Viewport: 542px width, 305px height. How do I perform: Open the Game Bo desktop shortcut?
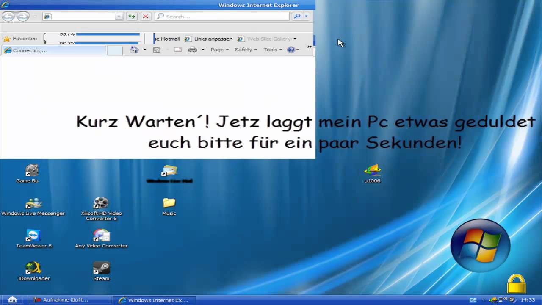[28, 174]
